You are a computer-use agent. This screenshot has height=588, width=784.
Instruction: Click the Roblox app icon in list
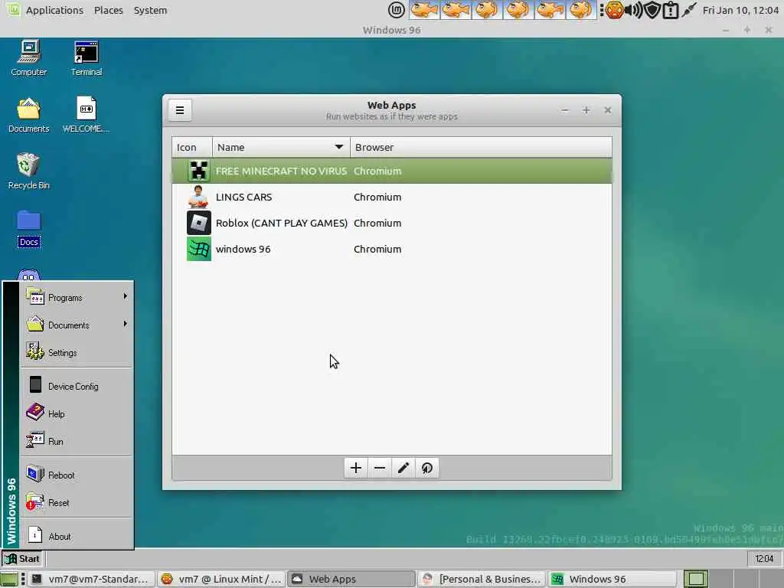click(x=198, y=223)
